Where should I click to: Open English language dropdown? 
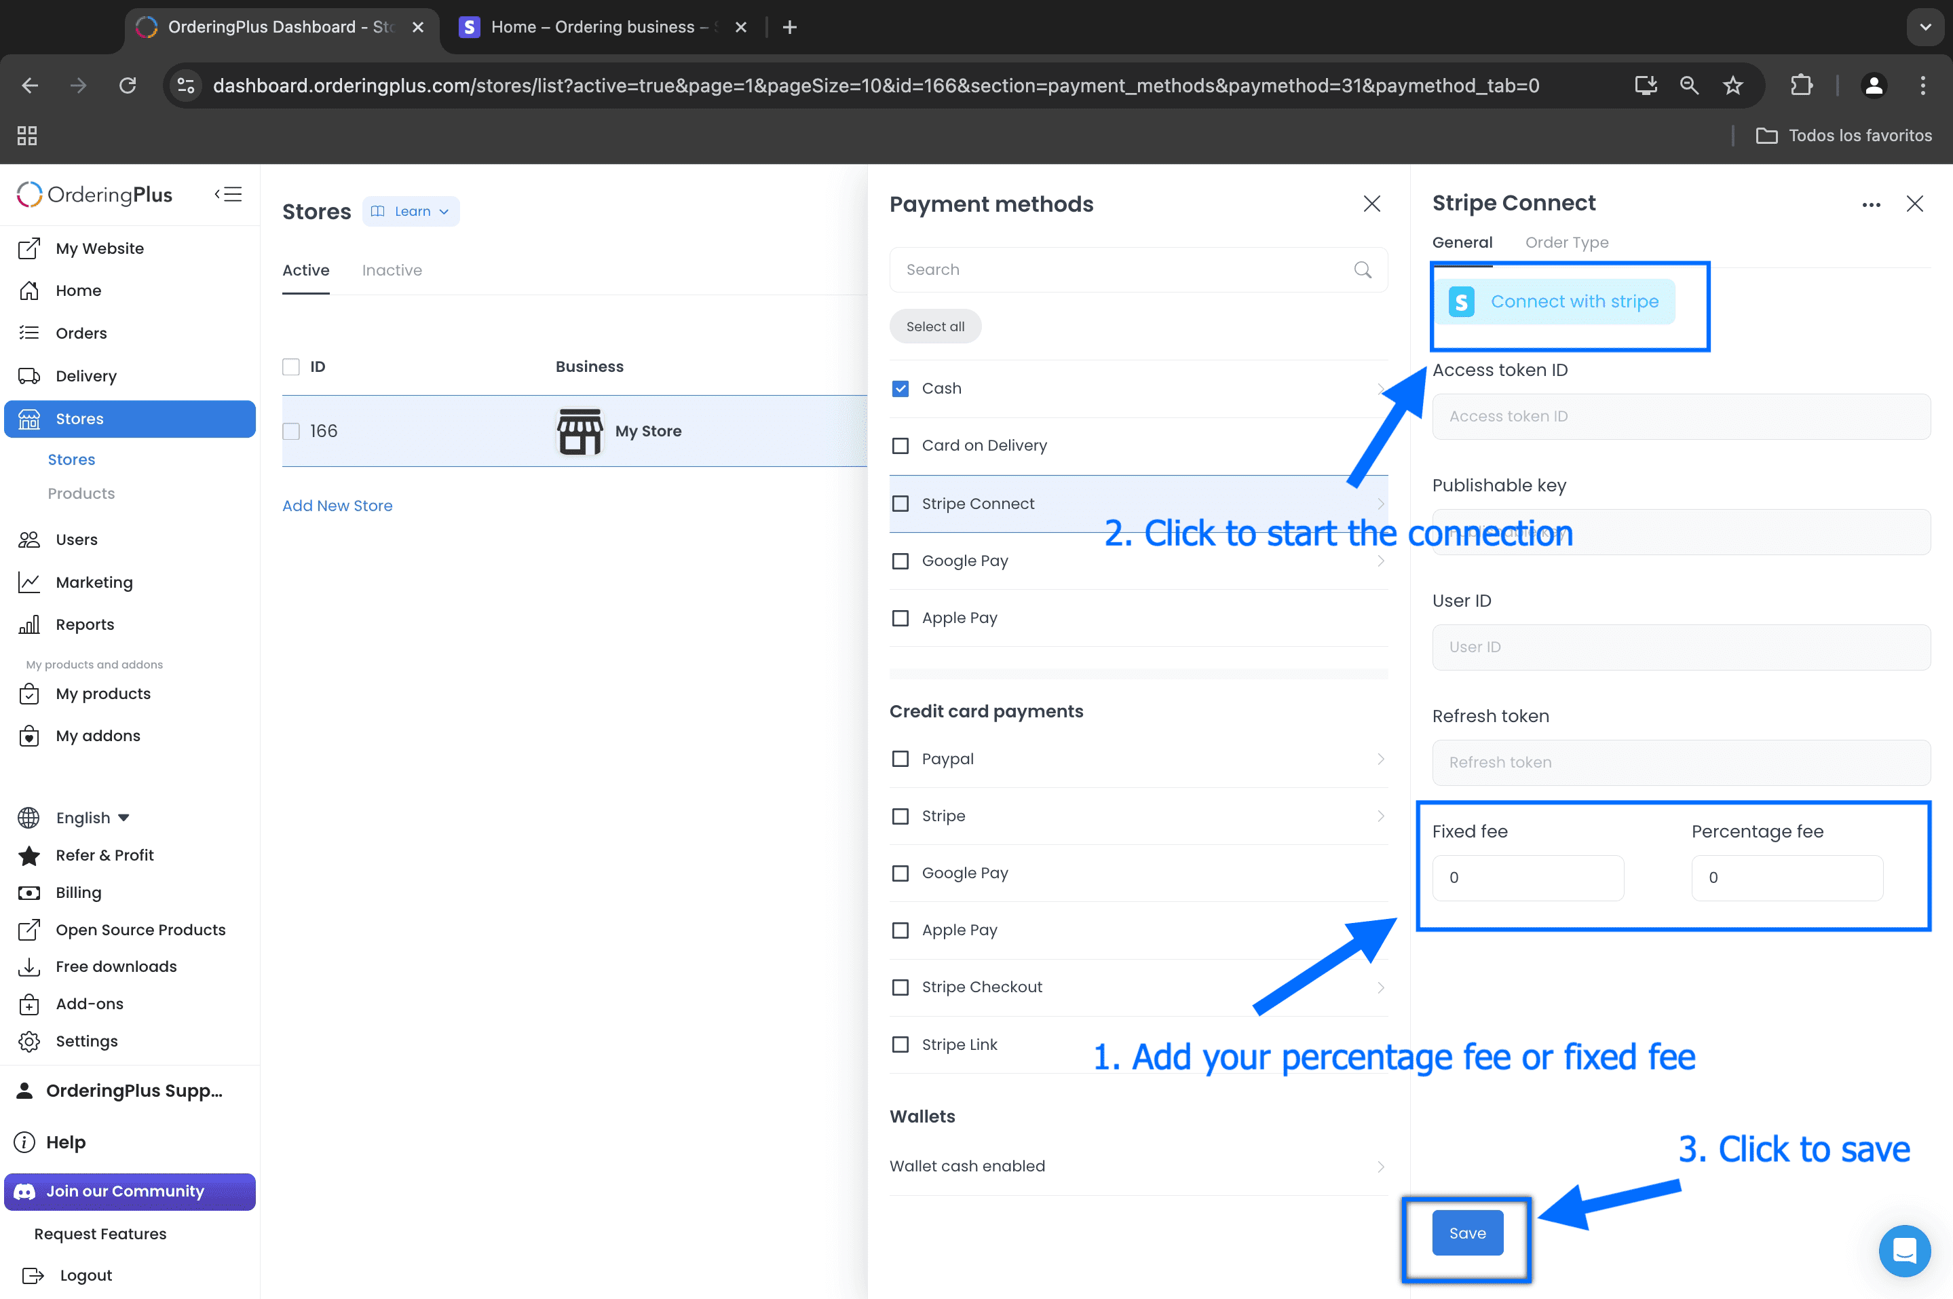click(93, 818)
